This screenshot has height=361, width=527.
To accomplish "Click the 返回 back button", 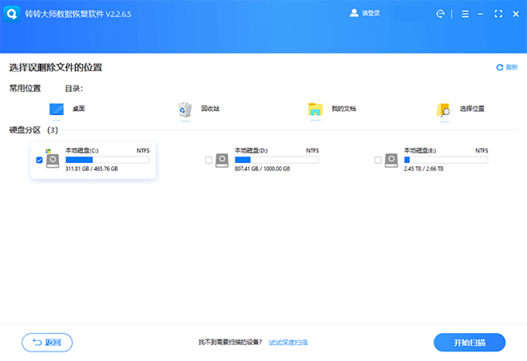I will tap(47, 343).
